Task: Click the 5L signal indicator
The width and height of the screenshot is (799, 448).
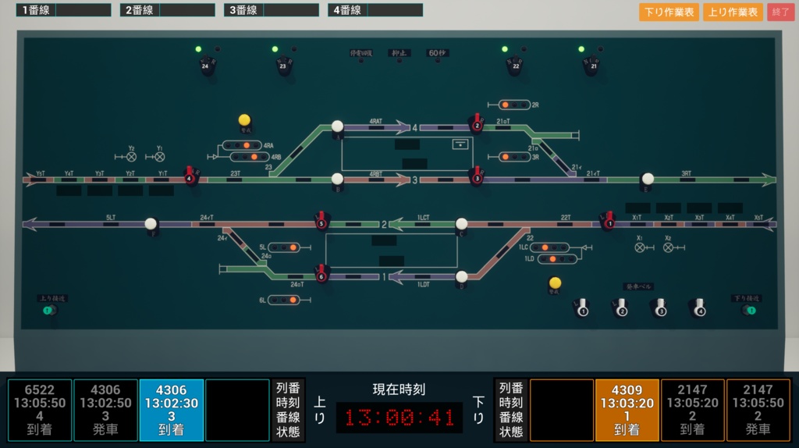Action: point(284,247)
